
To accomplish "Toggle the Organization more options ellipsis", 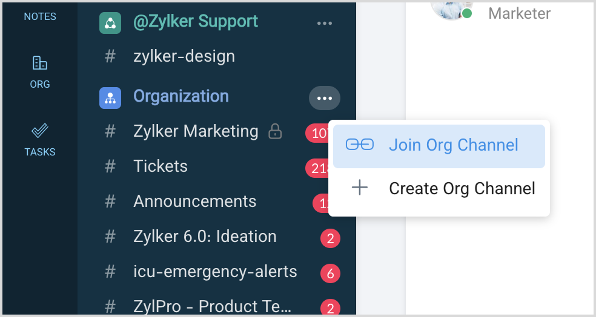I will pos(325,98).
